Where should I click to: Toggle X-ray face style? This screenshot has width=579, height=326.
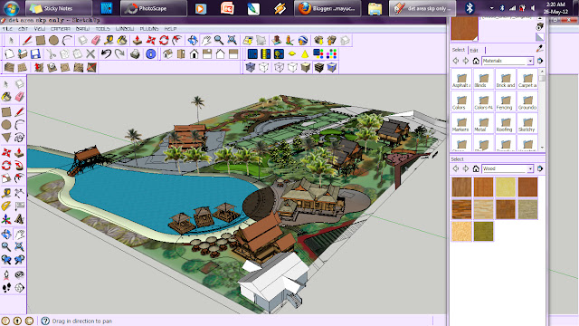point(251,67)
